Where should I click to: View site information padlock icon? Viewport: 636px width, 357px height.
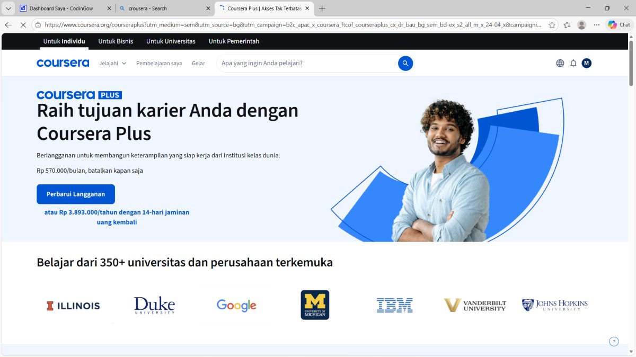tap(38, 25)
